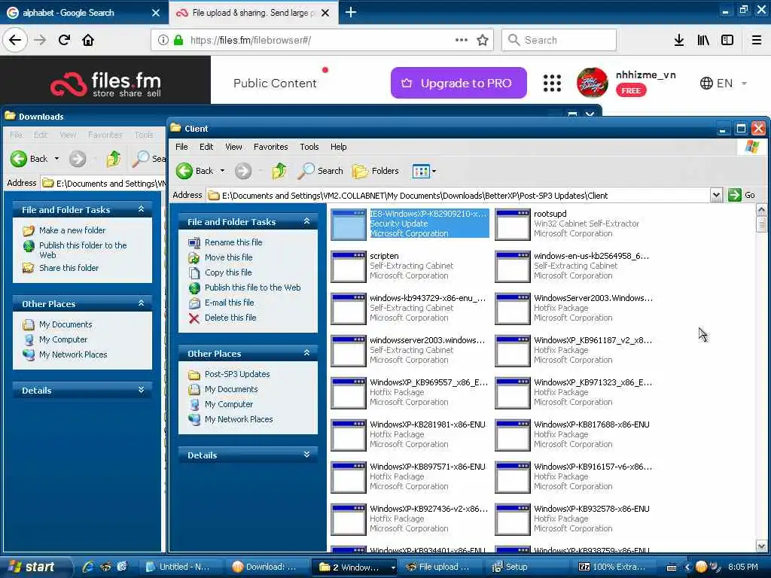Select scripten file icon
The width and height of the screenshot is (771, 578).
tap(348, 267)
